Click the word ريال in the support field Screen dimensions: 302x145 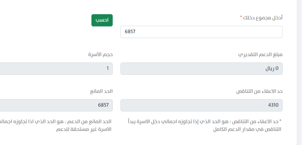270,69
